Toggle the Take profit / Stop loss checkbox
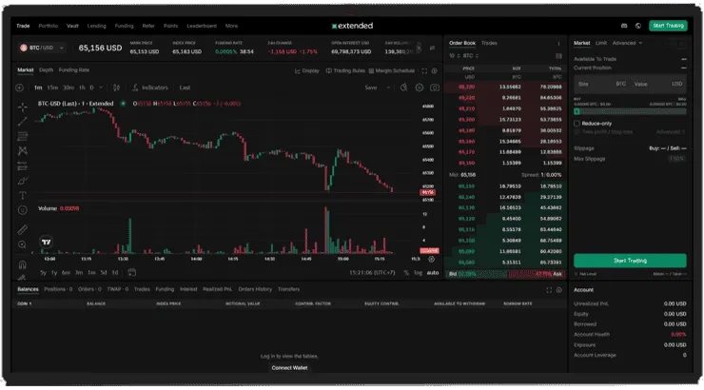Screen dimensions: 704x390 (x=577, y=132)
